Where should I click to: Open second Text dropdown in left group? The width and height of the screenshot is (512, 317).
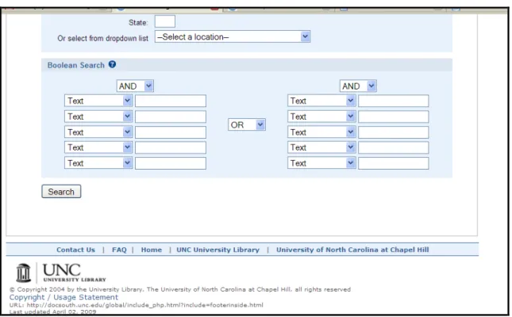pos(98,116)
